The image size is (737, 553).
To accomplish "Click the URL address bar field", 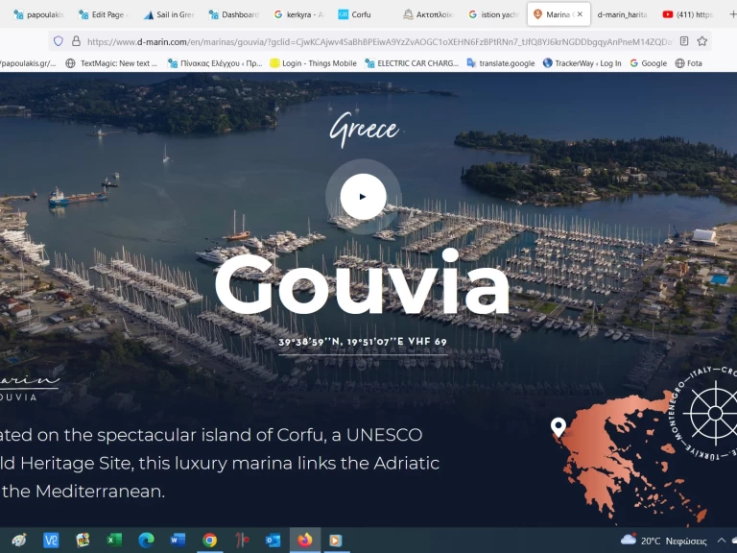I will pyautogui.click(x=374, y=41).
